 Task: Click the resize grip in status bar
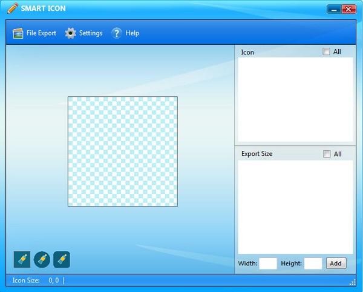(x=353, y=282)
